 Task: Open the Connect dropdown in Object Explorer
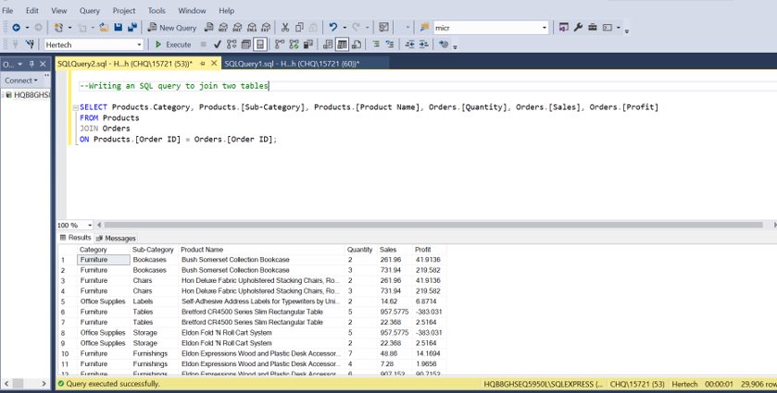pyautogui.click(x=20, y=80)
